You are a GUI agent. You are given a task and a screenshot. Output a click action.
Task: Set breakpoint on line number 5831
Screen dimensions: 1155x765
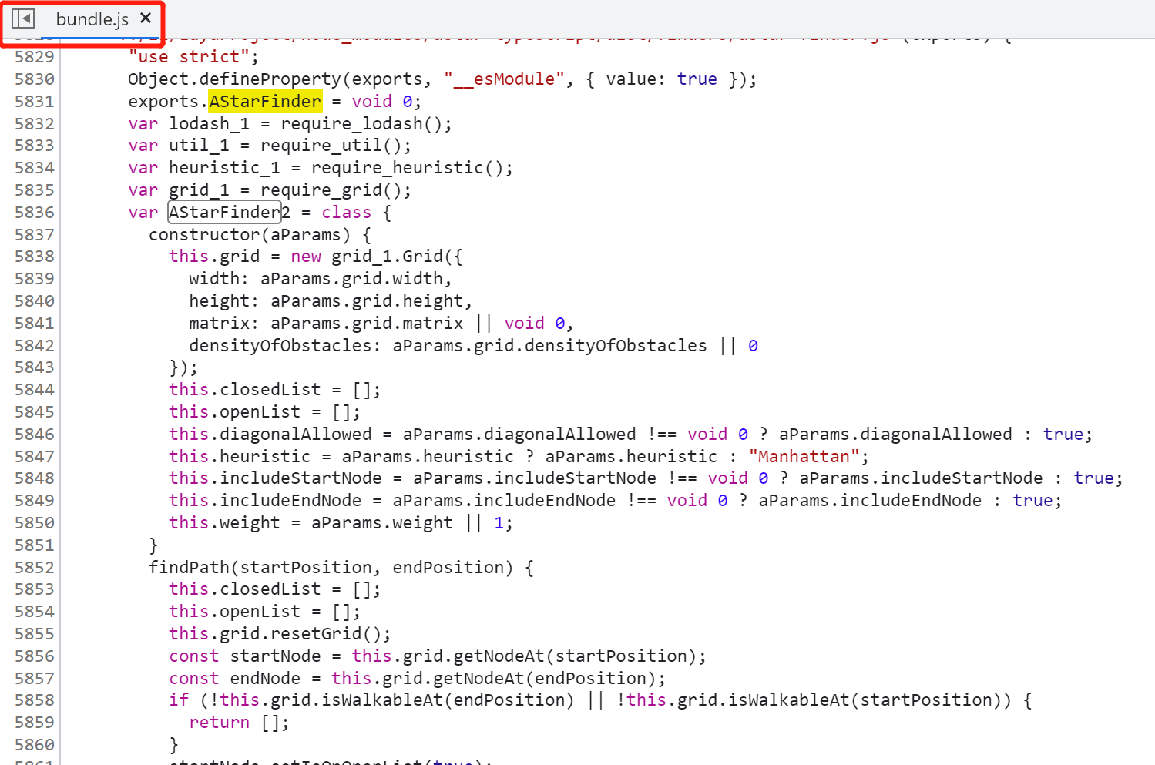[x=35, y=102]
